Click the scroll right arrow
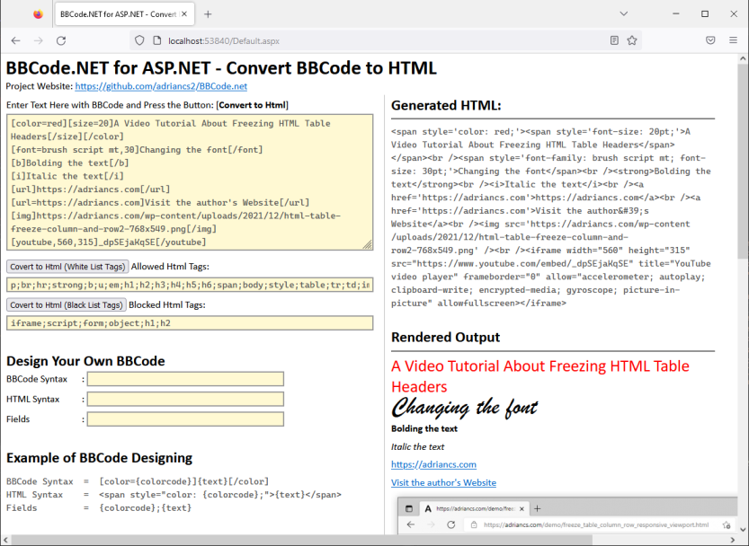The width and height of the screenshot is (749, 546). pos(733,540)
